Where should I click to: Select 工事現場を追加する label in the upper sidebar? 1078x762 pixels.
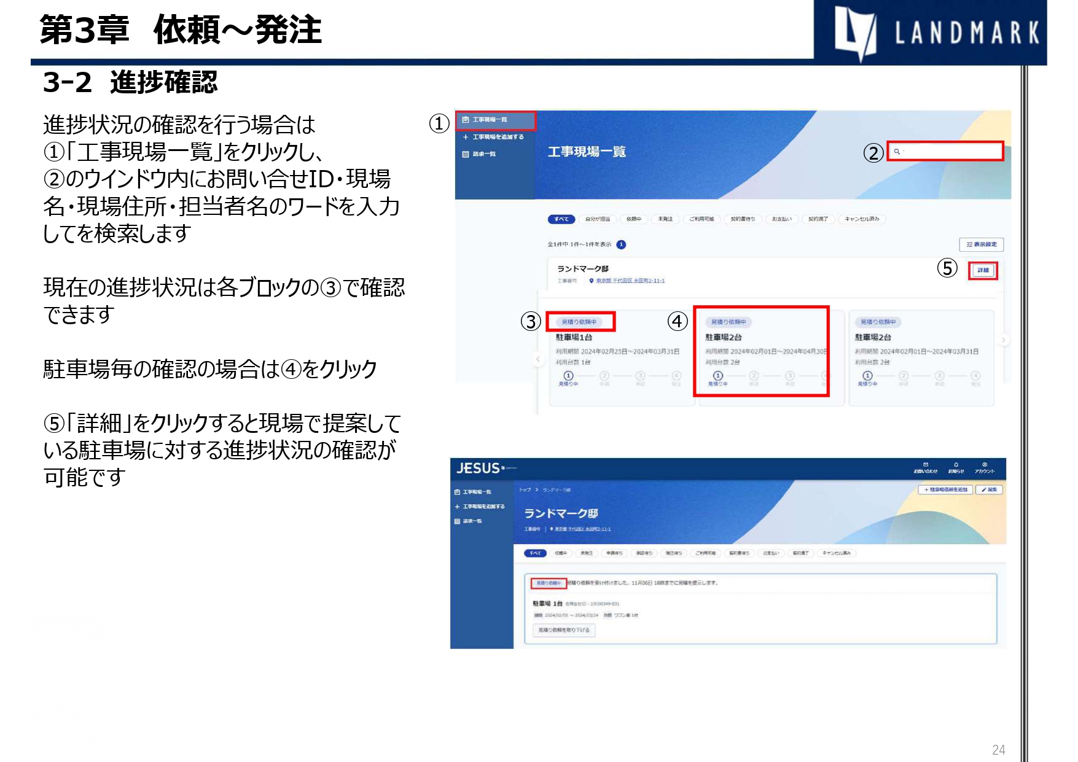click(498, 137)
